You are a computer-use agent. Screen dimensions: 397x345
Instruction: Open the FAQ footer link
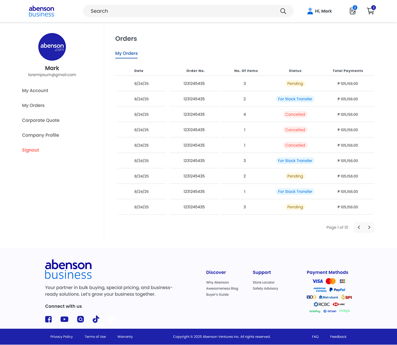315,336
